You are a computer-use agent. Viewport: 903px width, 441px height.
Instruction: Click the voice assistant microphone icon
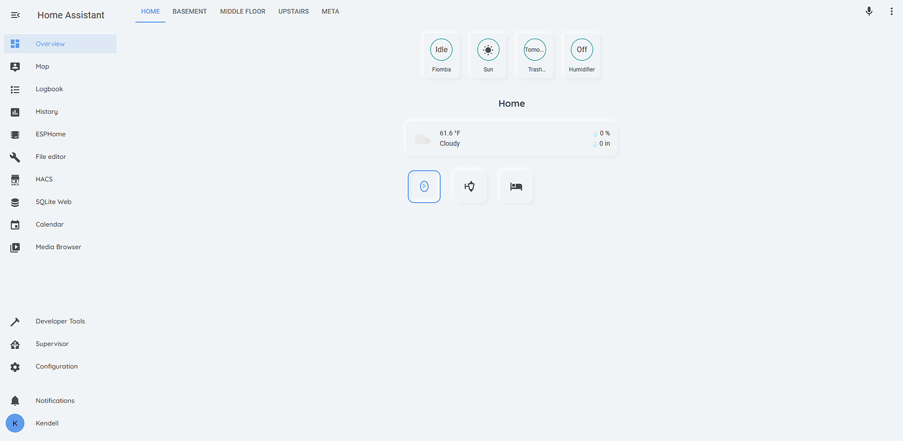869,11
